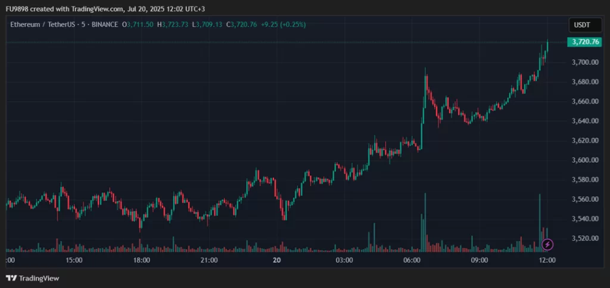Click the green 3,720.76 current price label

tap(584, 42)
